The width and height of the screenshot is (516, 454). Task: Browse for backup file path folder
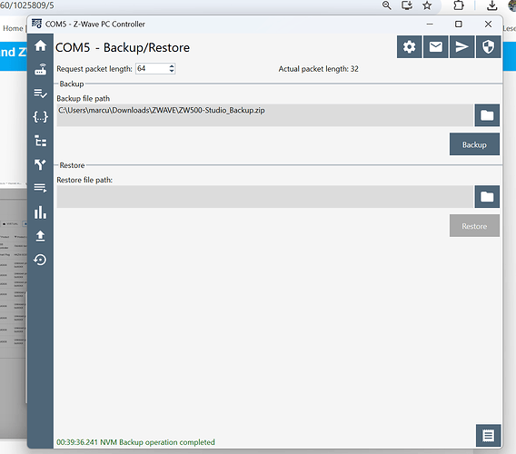click(487, 115)
